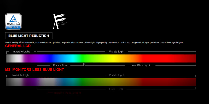Click the dimmed MSI monitor color spectrum bar
This screenshot has width=209, height=104.
pyautogui.click(x=101, y=82)
